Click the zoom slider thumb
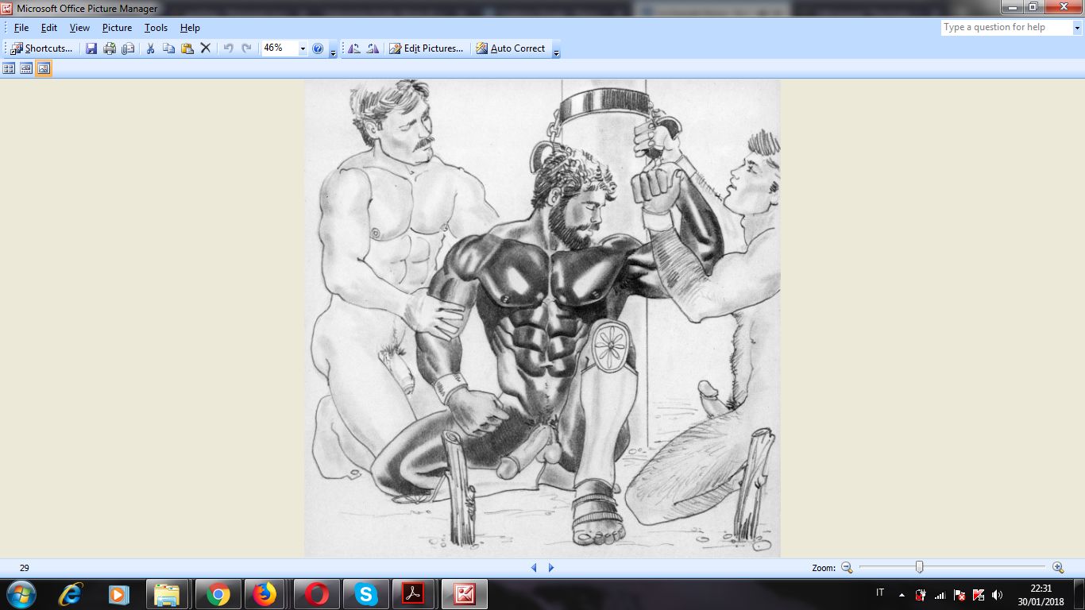The height and width of the screenshot is (610, 1085). click(x=919, y=567)
